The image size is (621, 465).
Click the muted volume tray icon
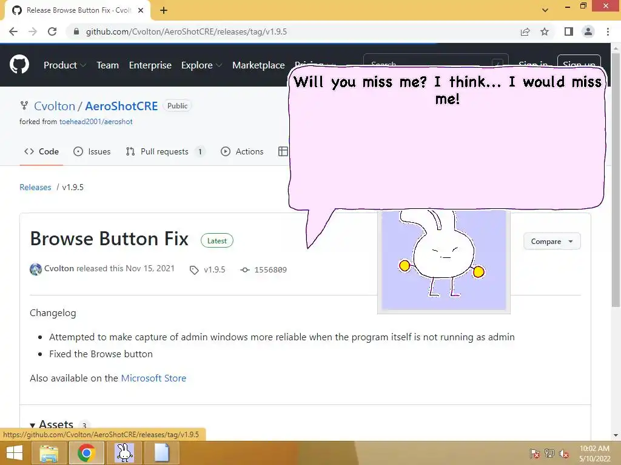click(563, 453)
